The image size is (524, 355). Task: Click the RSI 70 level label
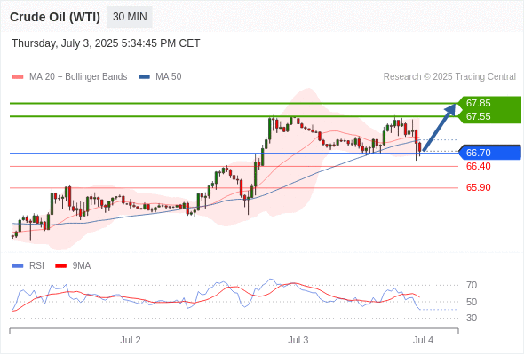[472, 285]
